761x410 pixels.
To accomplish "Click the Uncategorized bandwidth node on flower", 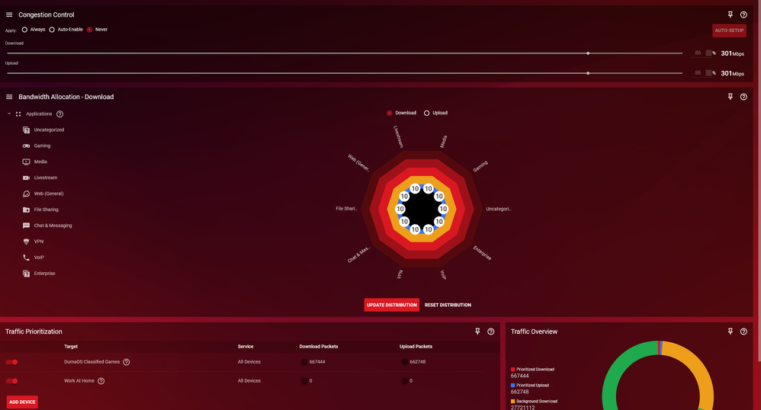I will 443,209.
